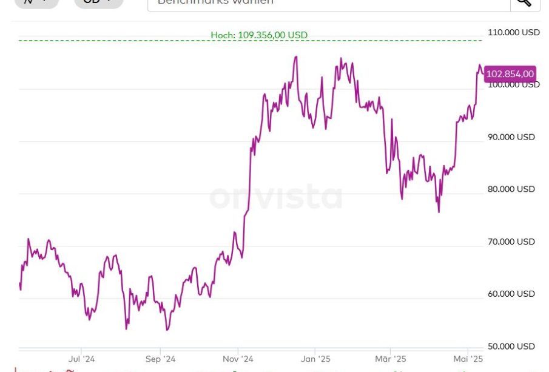Open the dropdown pill beside the benchmark field

click(x=98, y=2)
